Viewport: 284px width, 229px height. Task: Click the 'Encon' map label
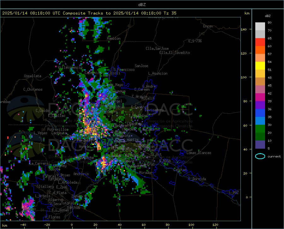click(208, 26)
